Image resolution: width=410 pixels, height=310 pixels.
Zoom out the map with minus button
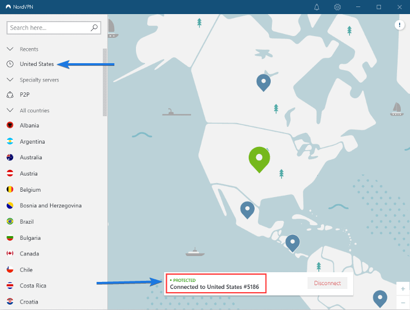click(x=402, y=302)
